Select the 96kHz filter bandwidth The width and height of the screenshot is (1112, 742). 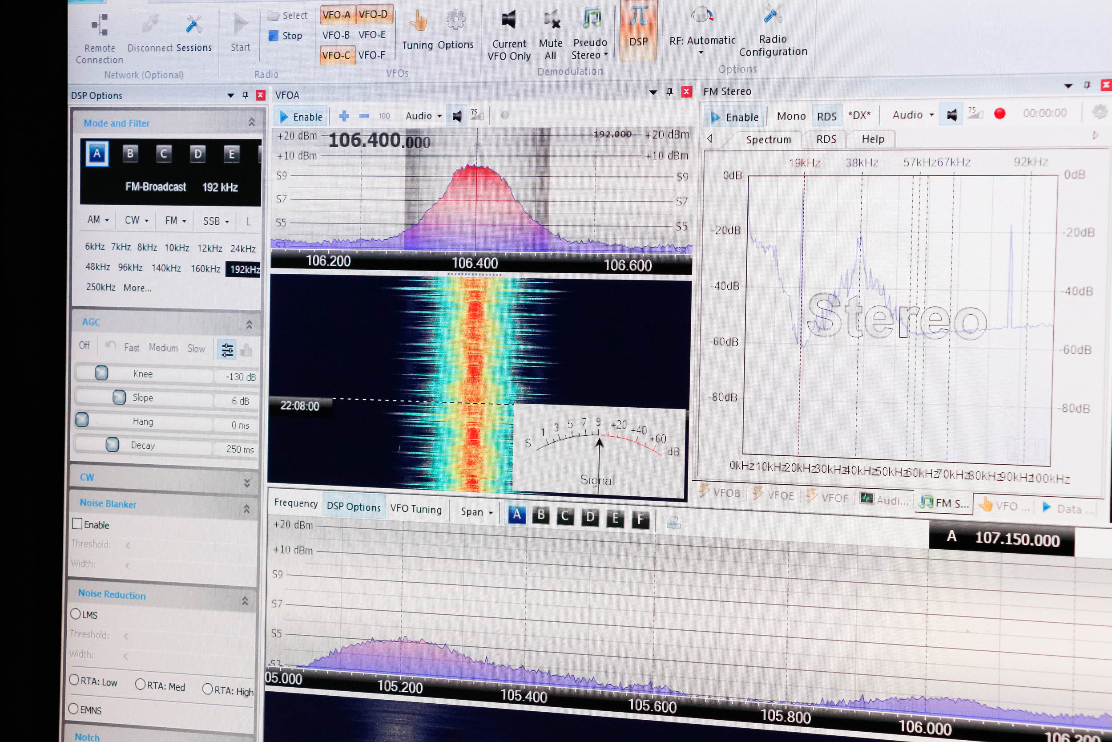tap(130, 268)
